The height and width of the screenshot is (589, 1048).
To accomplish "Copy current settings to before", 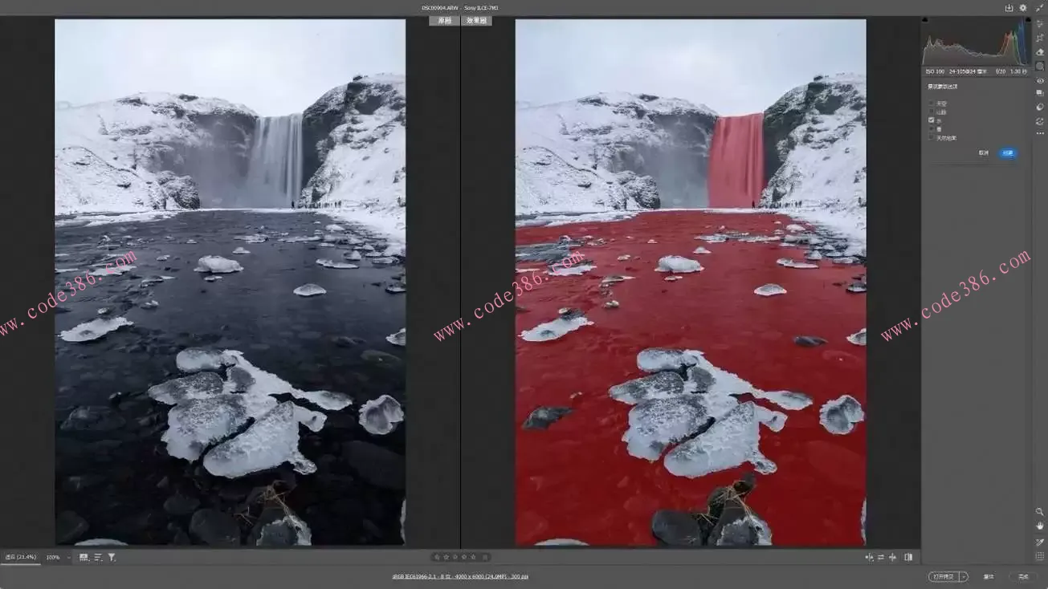I will (892, 557).
